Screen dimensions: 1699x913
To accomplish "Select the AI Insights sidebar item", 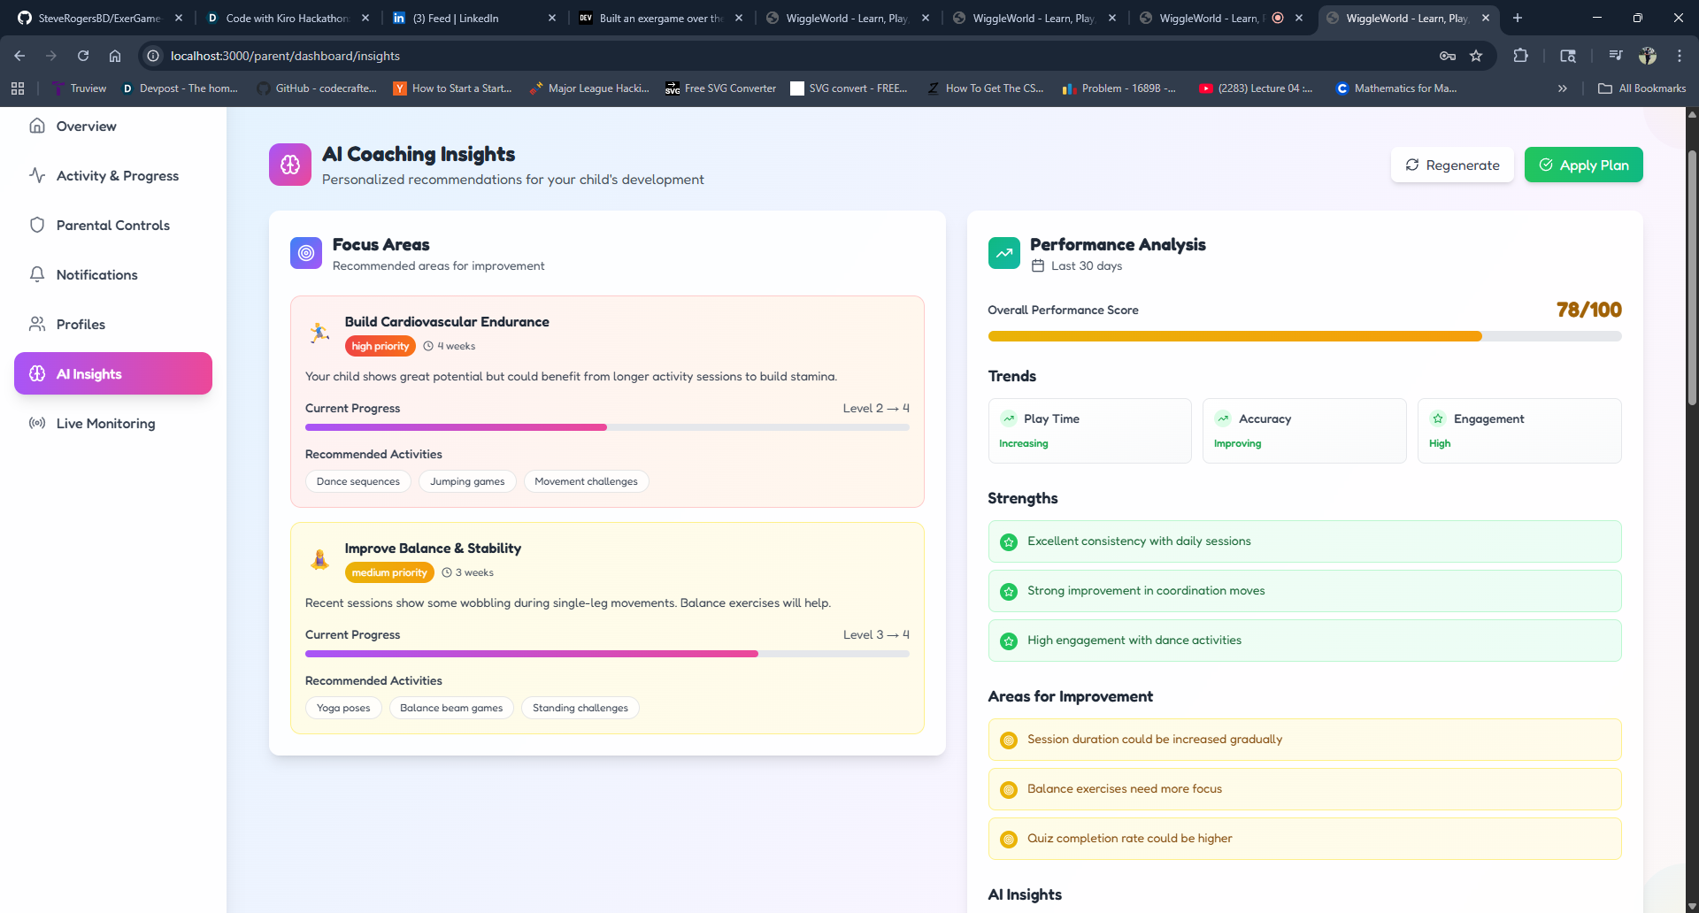I will (113, 373).
